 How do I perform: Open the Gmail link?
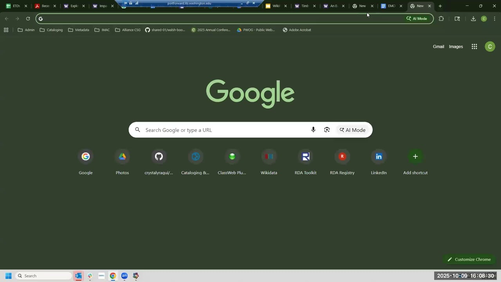438,47
